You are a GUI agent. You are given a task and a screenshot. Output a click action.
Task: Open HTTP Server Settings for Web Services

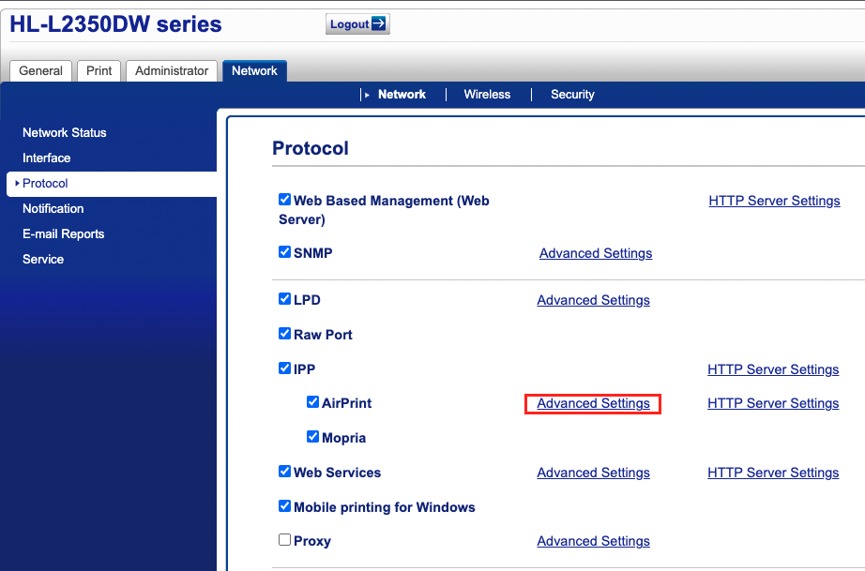[773, 473]
